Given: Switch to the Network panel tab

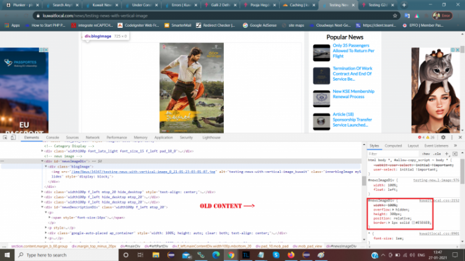Looking at the screenshot, I should tap(92, 138).
